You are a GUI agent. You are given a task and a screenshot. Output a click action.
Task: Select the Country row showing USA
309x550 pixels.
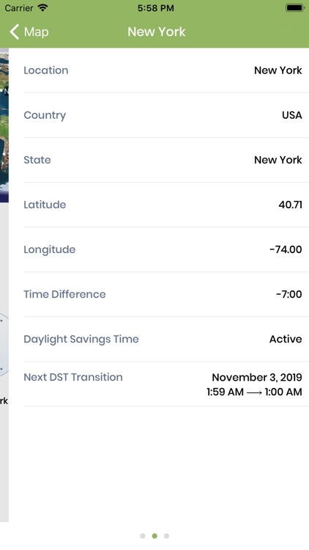pos(163,115)
